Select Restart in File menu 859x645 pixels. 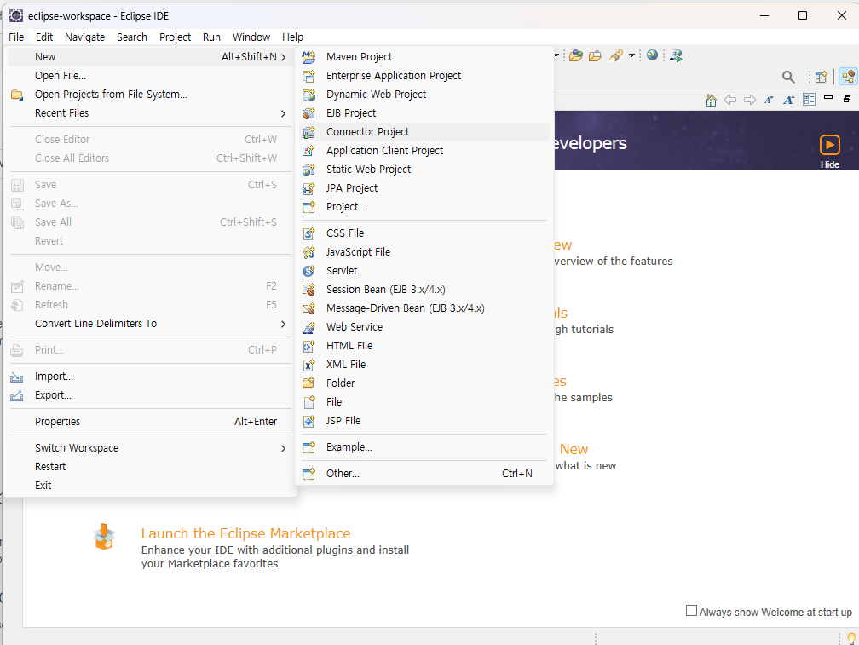149,467
